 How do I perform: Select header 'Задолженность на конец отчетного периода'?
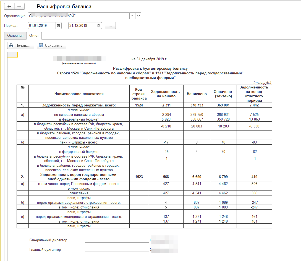click(254, 94)
